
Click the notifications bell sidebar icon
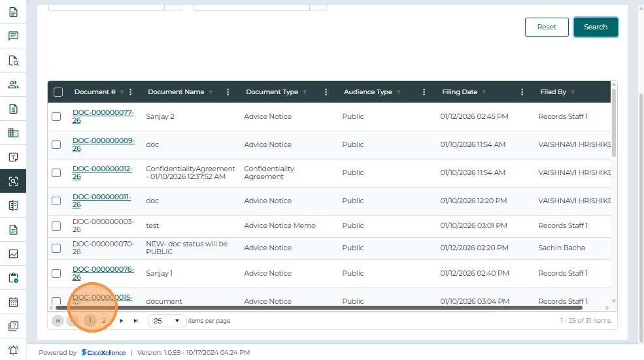point(13,350)
